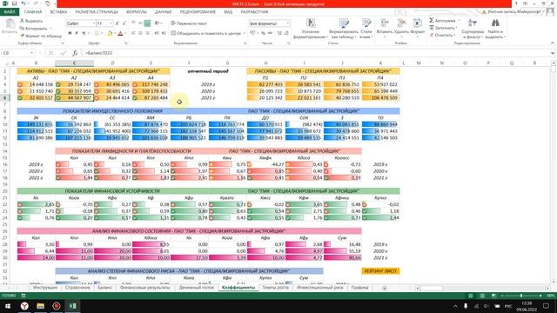Toggle Wrap Text (Переносить текст)

point(189,23)
